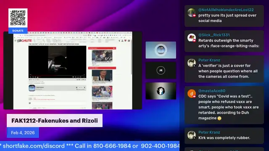Screen dimensions: 269x151
Task: Click the fullscreen icon in the video player
Action: (84, 77)
